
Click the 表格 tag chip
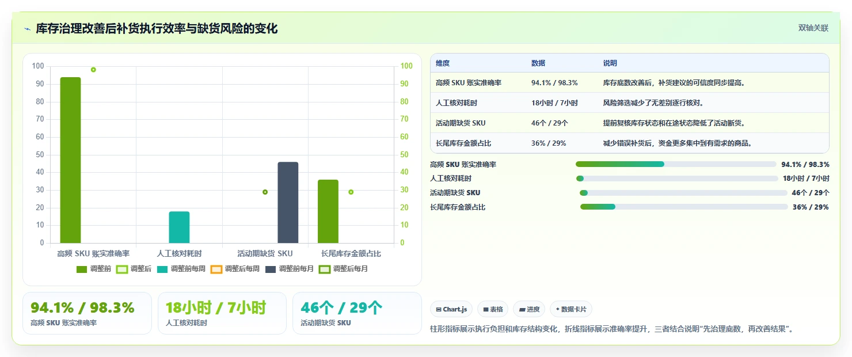tap(493, 309)
